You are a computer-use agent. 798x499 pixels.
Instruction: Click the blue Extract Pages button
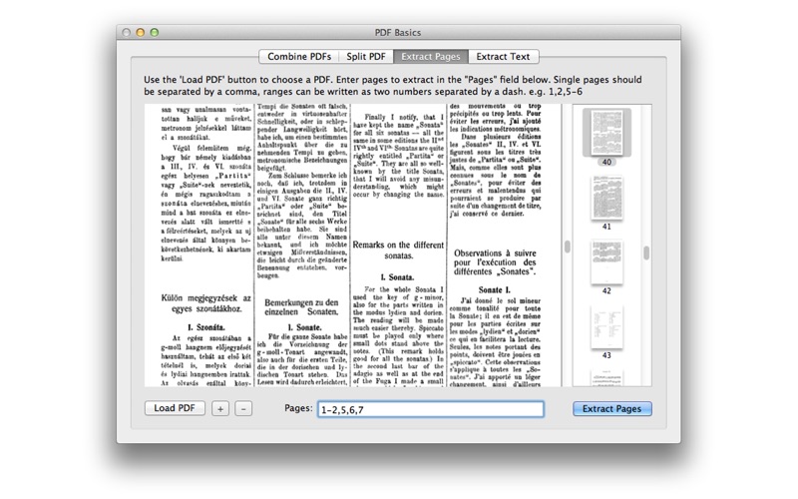[611, 409]
